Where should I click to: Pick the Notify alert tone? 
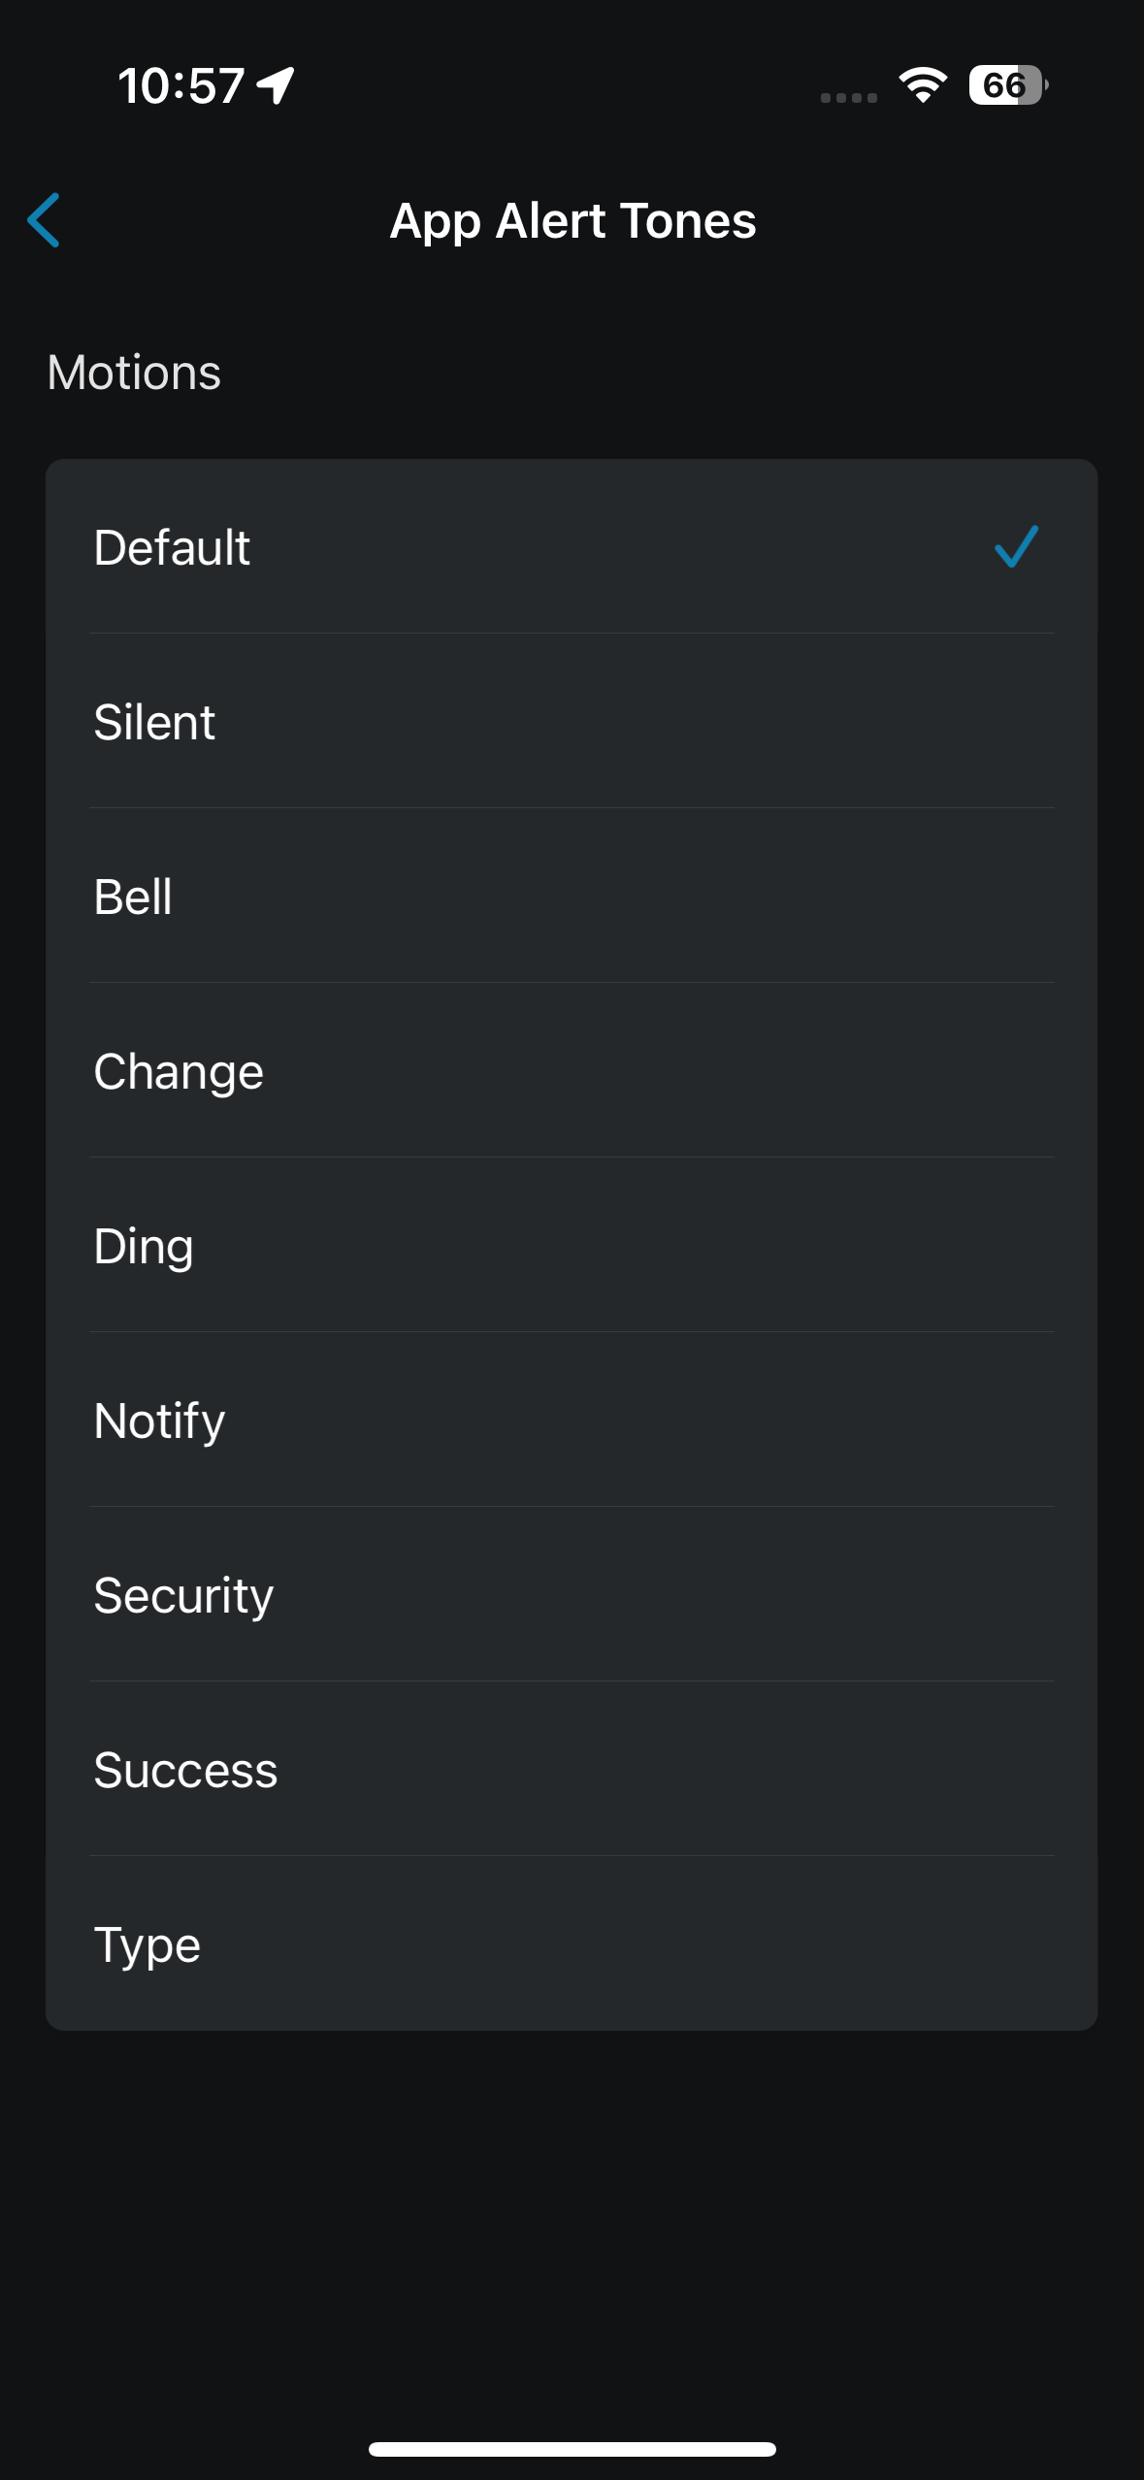pos(572,1419)
